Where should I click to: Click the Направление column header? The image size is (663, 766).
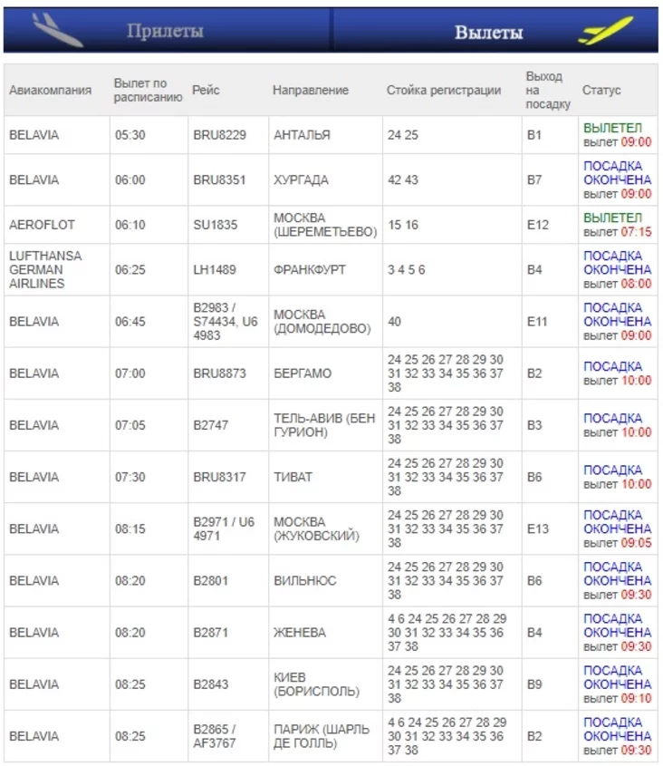(311, 90)
